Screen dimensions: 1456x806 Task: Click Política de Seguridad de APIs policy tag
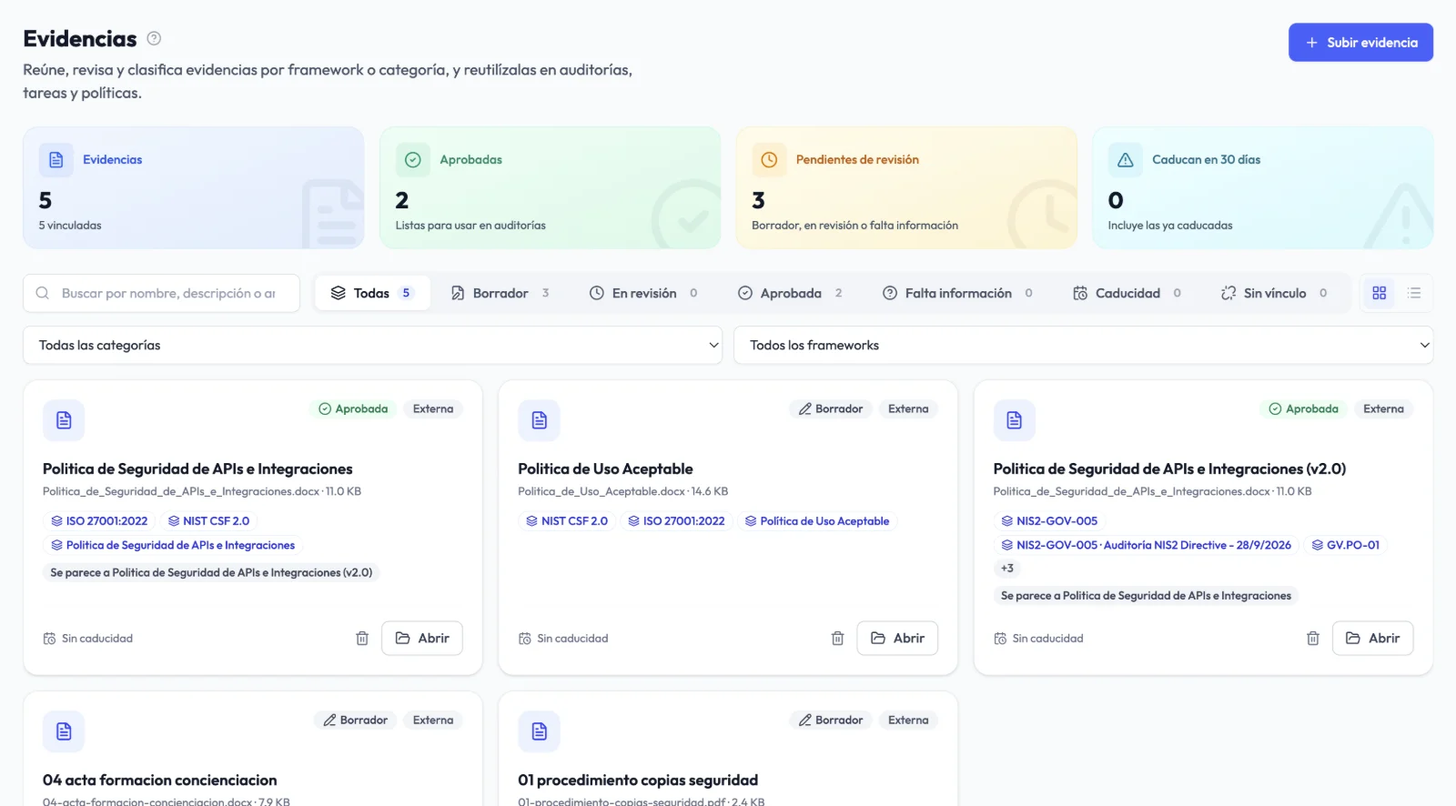(x=173, y=545)
